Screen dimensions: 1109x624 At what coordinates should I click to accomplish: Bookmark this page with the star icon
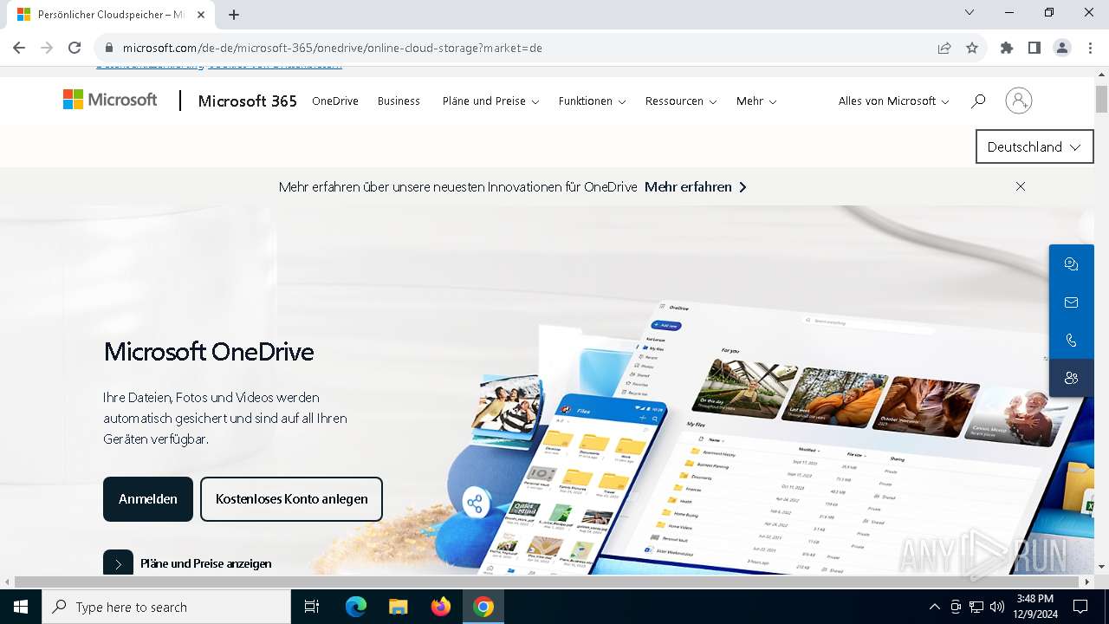pos(972,48)
